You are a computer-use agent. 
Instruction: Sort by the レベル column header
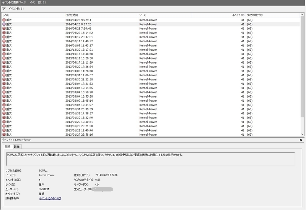(33, 15)
